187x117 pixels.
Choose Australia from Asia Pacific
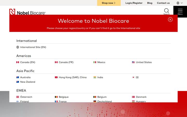click(x=25, y=77)
